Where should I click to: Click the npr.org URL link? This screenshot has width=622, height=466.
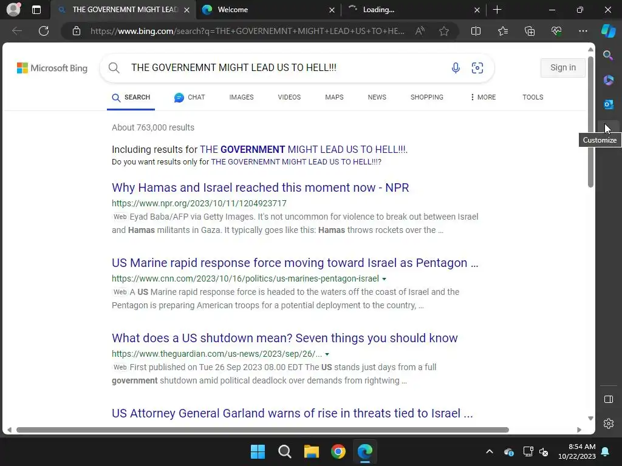pos(199,203)
